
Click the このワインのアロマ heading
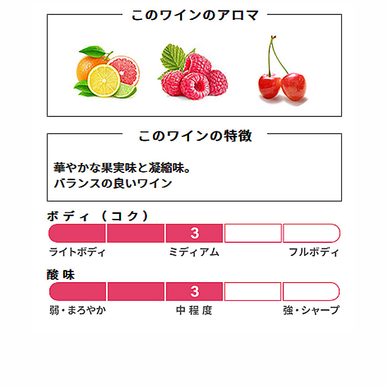[195, 15]
